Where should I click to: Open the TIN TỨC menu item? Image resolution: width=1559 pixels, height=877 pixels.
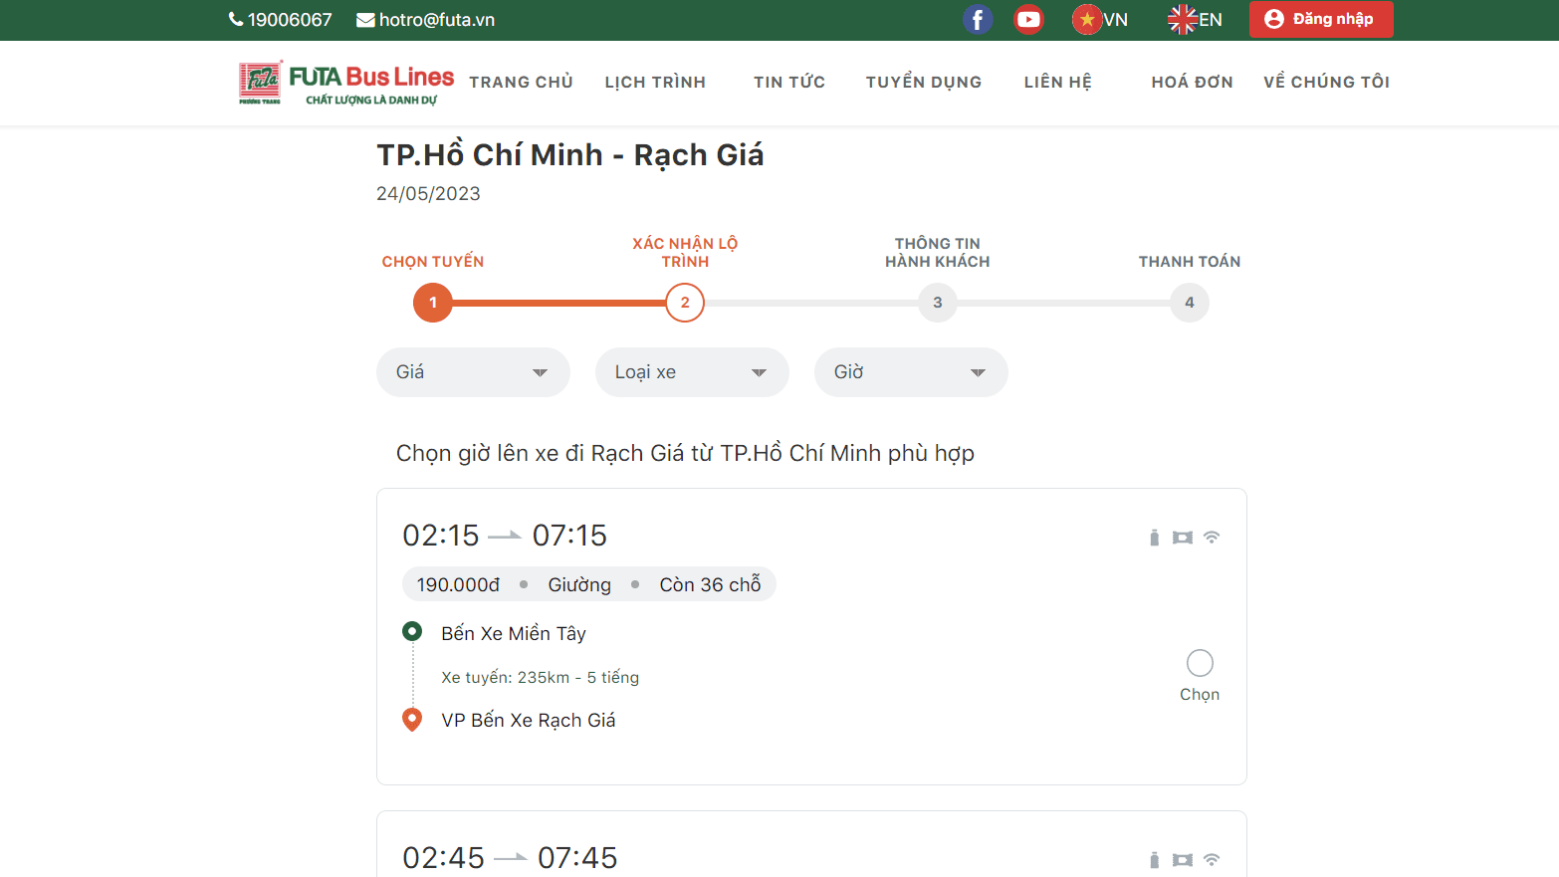coord(789,83)
